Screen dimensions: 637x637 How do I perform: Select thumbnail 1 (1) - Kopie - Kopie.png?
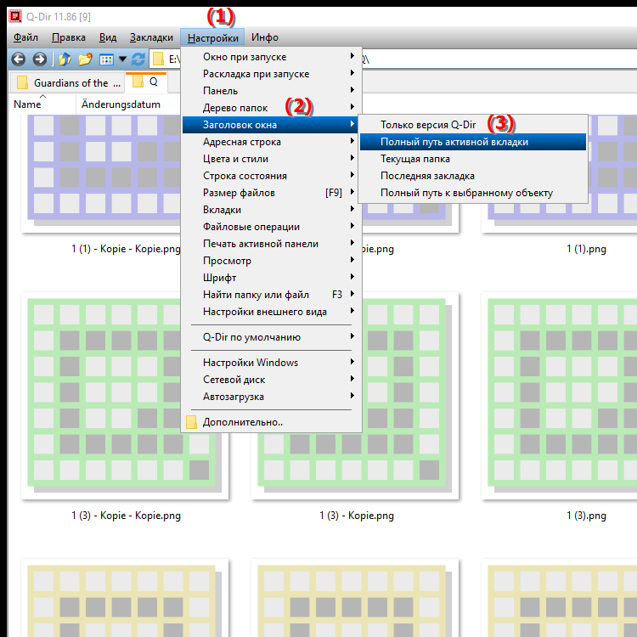[102, 174]
